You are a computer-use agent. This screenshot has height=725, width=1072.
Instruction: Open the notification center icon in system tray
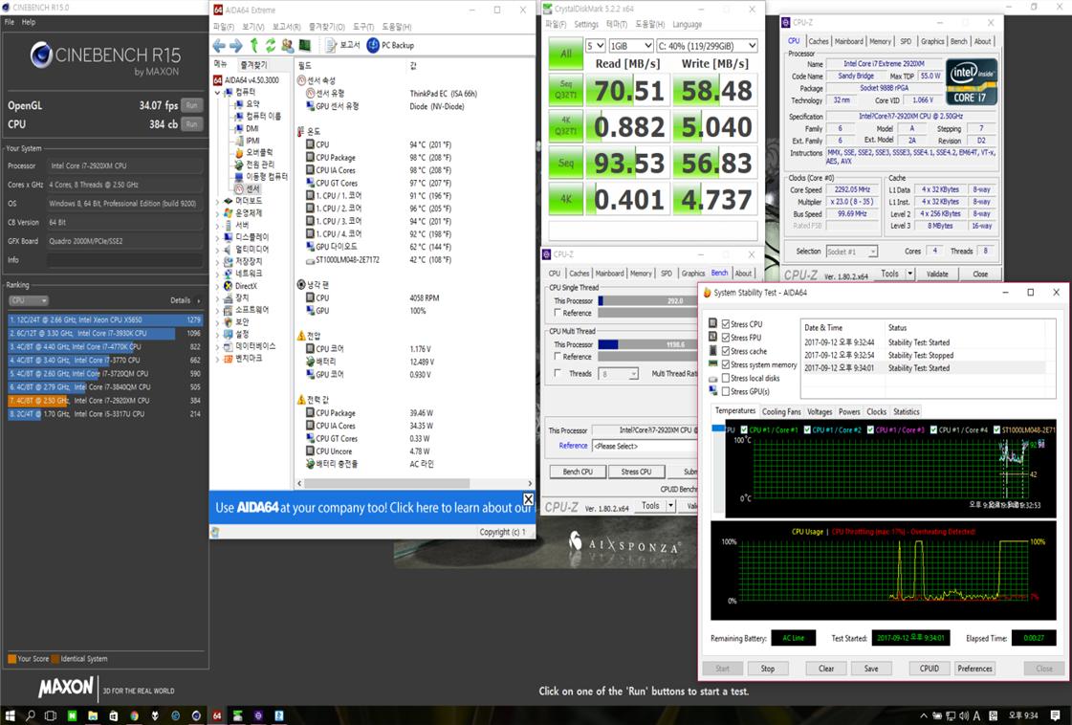click(x=1054, y=716)
